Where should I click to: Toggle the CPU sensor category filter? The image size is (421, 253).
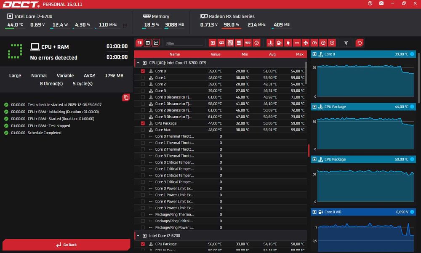coord(213,43)
